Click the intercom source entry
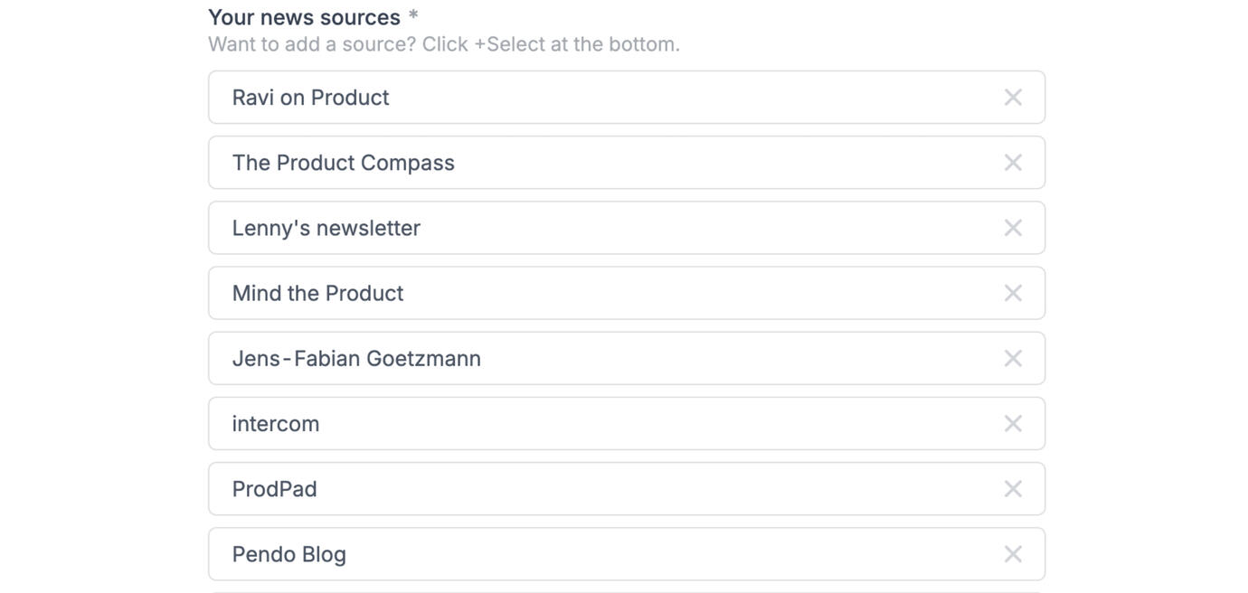Image resolution: width=1248 pixels, height=593 pixels. [x=276, y=423]
